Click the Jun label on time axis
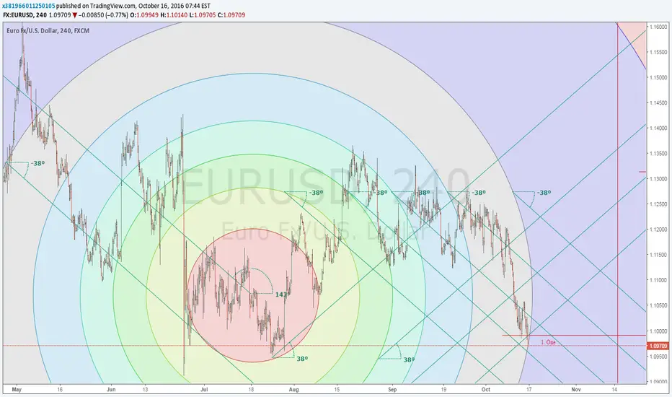 point(111,390)
